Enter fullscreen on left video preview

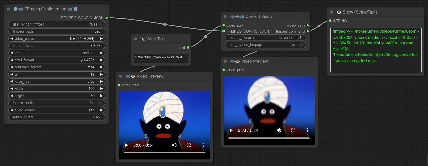click(x=189, y=145)
